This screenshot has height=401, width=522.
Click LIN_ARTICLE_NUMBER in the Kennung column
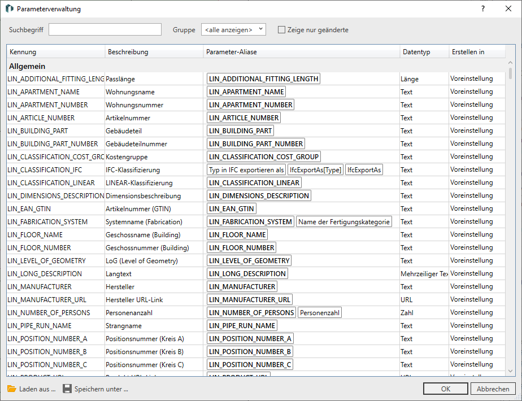(x=41, y=118)
